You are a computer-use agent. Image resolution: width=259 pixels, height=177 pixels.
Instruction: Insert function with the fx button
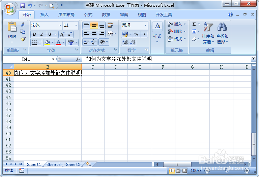point(78,59)
